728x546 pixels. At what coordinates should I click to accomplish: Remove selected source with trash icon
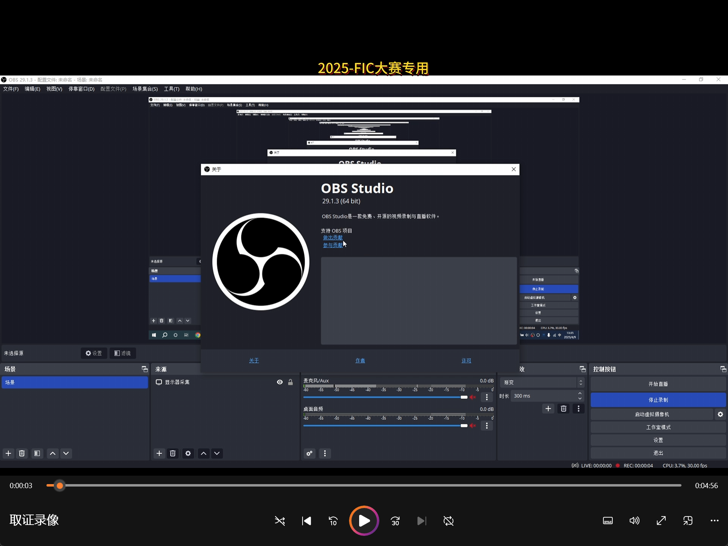pos(173,453)
